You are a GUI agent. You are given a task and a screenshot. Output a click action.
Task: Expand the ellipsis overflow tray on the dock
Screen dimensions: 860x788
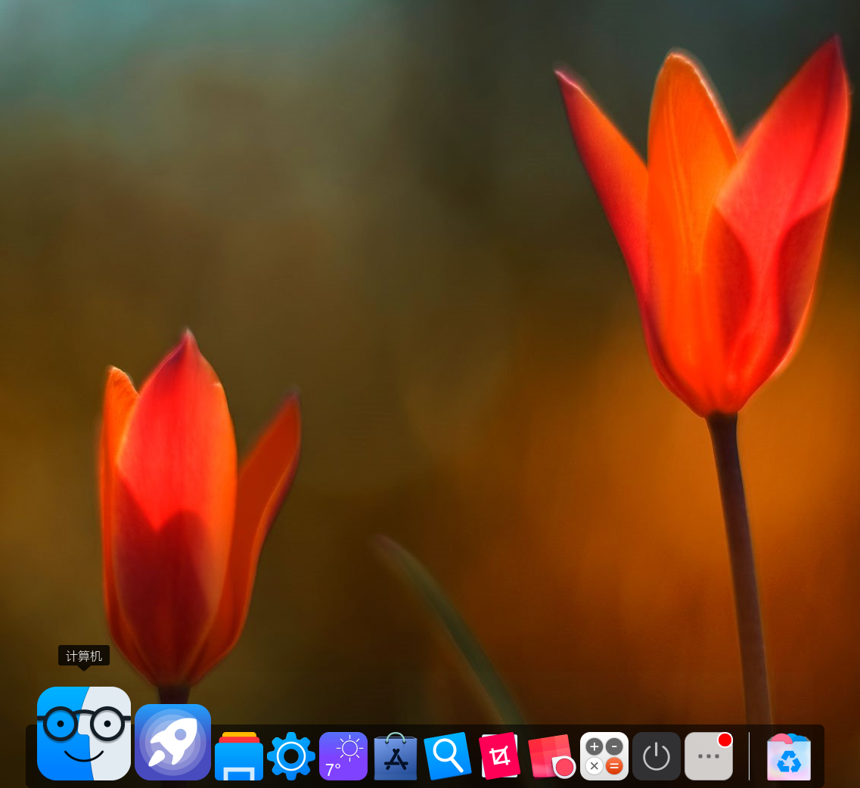[x=708, y=756]
